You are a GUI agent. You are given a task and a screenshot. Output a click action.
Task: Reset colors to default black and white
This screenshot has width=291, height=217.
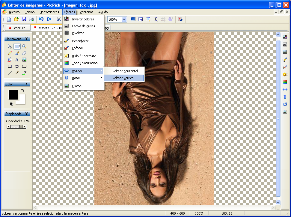click(x=11, y=104)
